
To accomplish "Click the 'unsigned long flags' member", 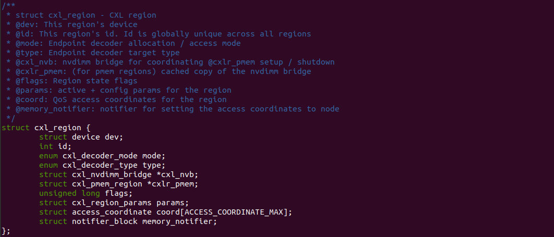I will (83, 193).
